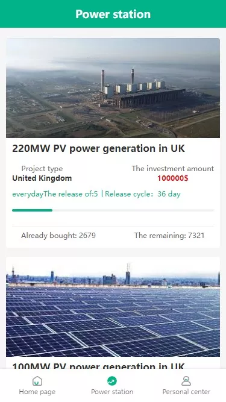The height and width of the screenshot is (402, 226).
Task: Switch to Power station tab label
Action: (112, 392)
